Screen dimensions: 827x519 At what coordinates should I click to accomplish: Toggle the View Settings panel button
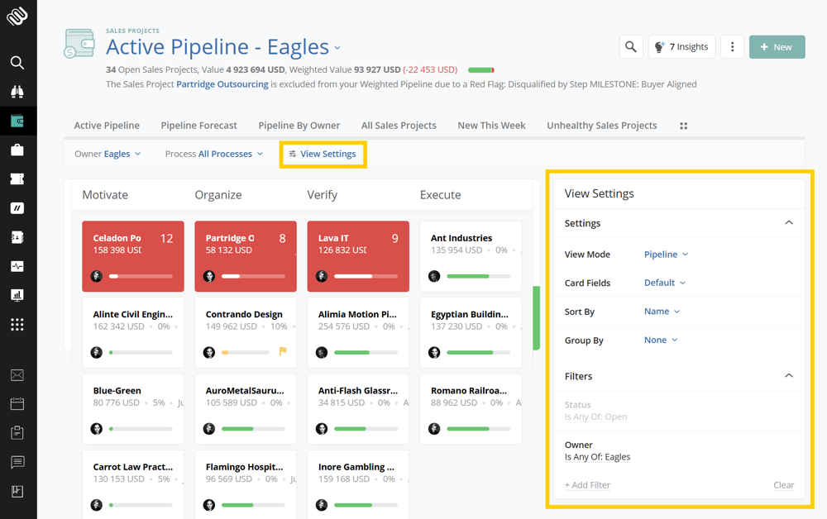(x=323, y=154)
